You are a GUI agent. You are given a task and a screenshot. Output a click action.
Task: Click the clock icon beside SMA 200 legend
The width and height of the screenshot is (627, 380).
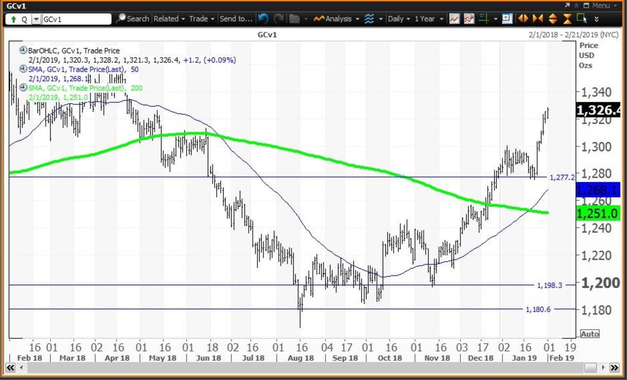pos(23,88)
